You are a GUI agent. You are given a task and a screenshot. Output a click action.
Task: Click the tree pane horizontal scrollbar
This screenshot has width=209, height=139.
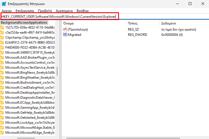pyautogui.click(x=26, y=138)
